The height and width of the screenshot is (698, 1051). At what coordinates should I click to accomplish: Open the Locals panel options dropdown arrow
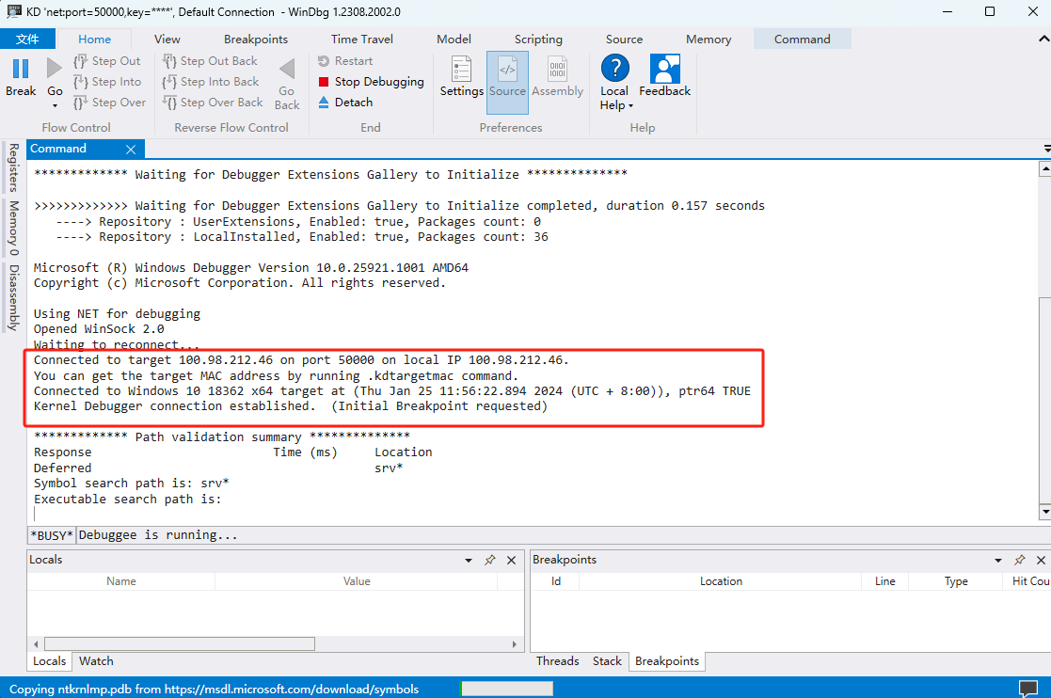[x=469, y=560]
